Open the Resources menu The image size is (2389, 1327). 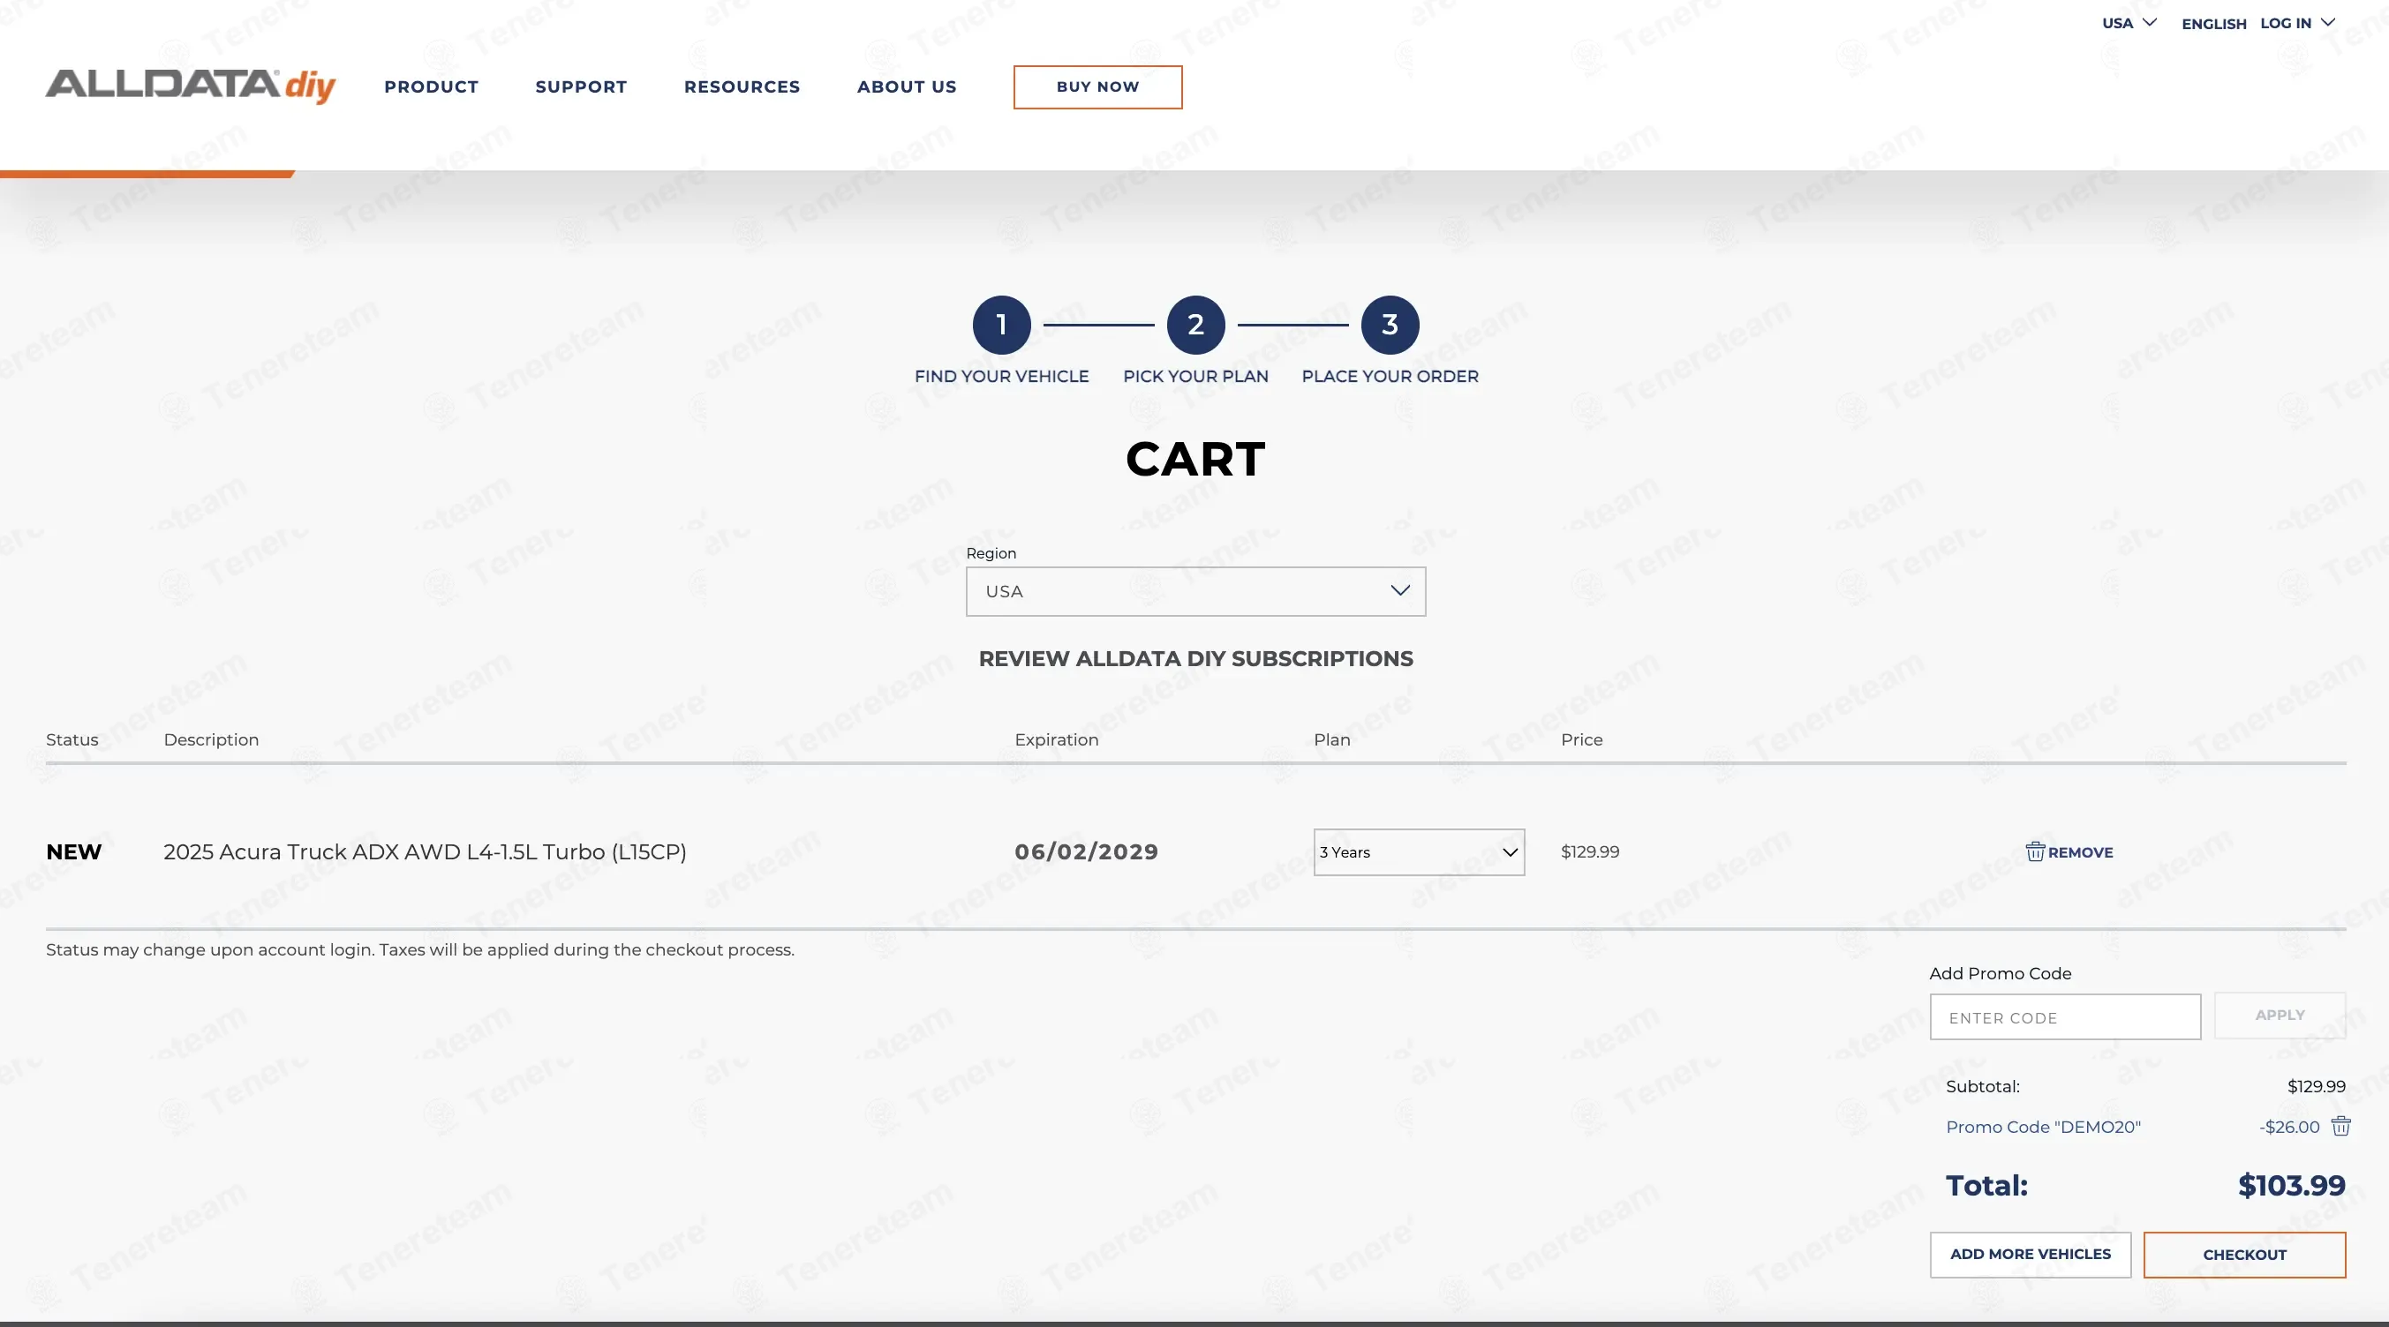tap(742, 86)
